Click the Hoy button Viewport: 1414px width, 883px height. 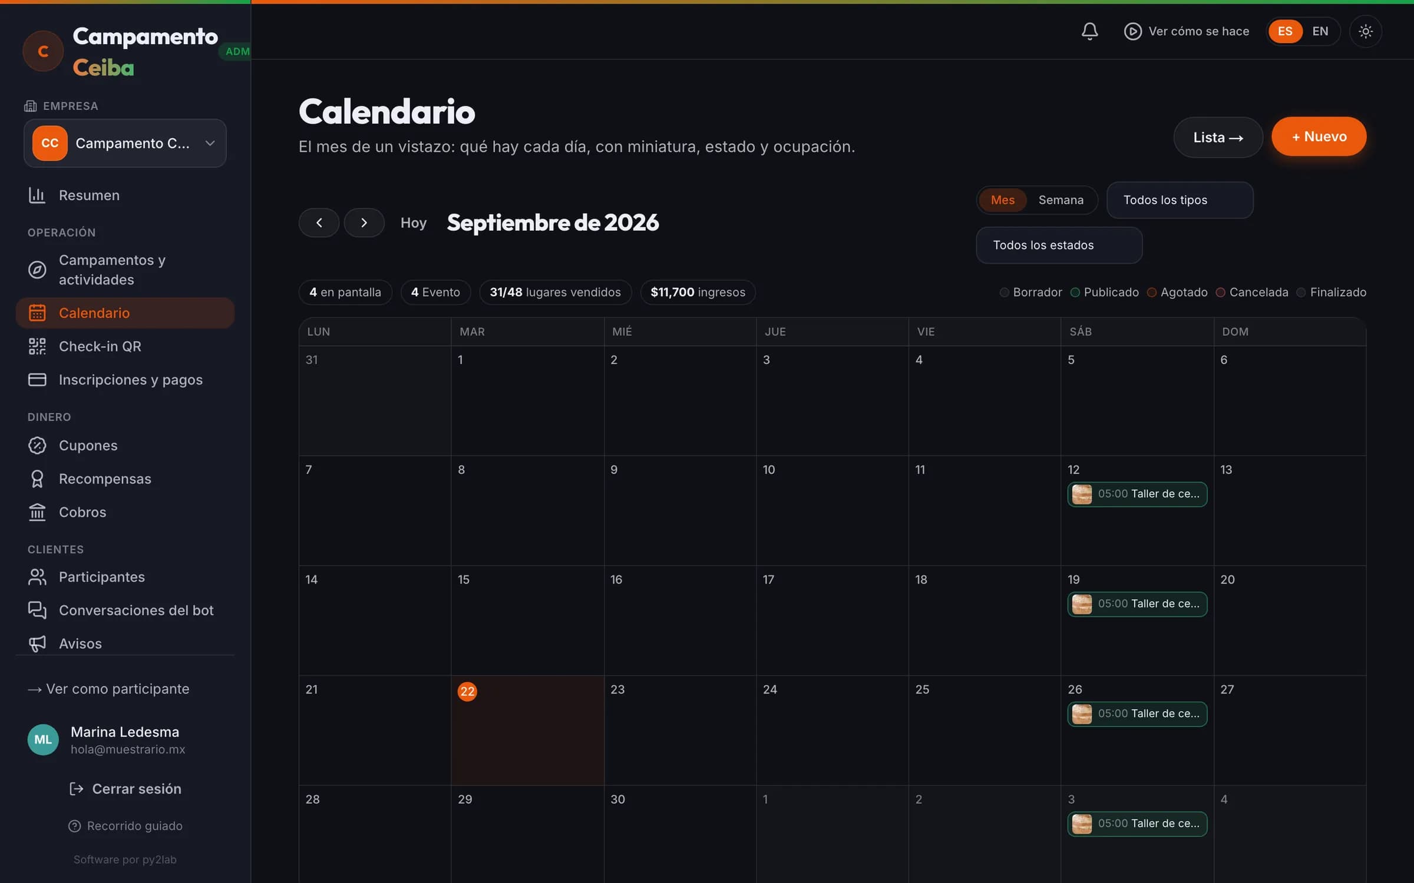click(413, 223)
